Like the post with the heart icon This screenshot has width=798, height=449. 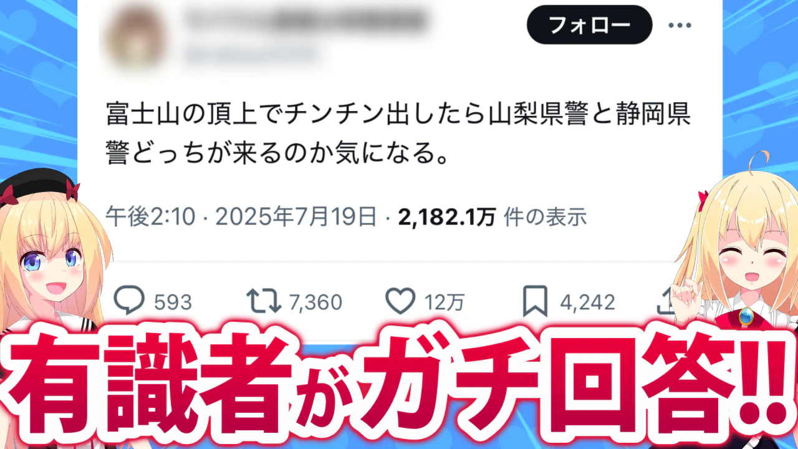point(401,302)
